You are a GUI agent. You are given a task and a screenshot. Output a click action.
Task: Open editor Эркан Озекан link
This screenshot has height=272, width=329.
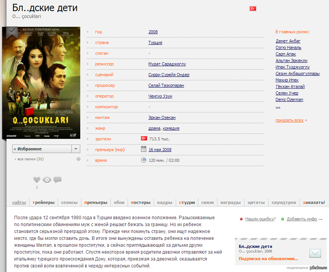(x=162, y=117)
